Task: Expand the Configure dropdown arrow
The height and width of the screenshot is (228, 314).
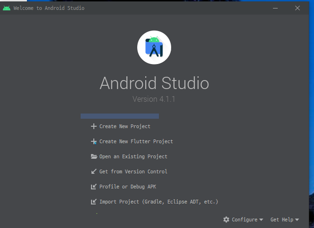Action: coord(261,220)
